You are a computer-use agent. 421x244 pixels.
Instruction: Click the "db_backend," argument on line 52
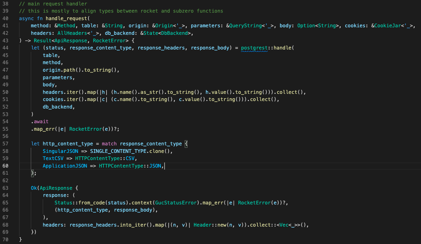tap(59, 107)
